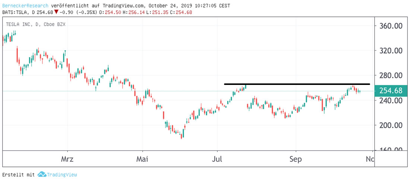410x181 pixels.
Task: Click the Mai month label on time axis
Action: (x=142, y=159)
